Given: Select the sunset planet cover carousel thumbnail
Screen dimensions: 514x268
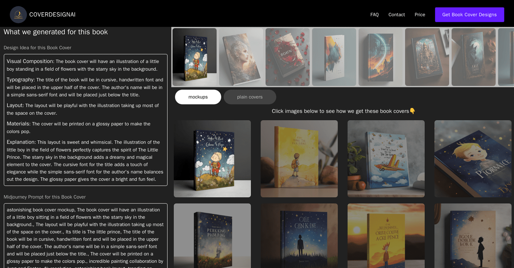Looking at the screenshot, I should click(380, 57).
